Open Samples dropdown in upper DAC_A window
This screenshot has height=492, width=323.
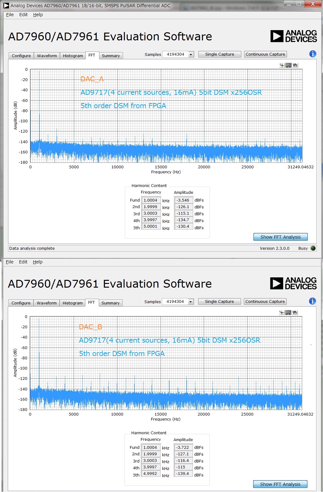click(x=191, y=54)
